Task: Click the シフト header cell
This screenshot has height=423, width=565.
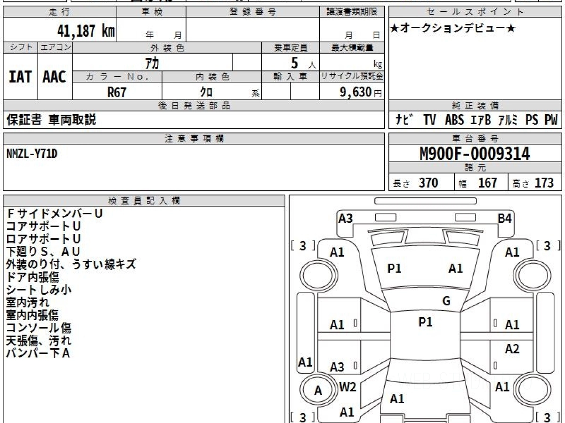Action: (20, 47)
